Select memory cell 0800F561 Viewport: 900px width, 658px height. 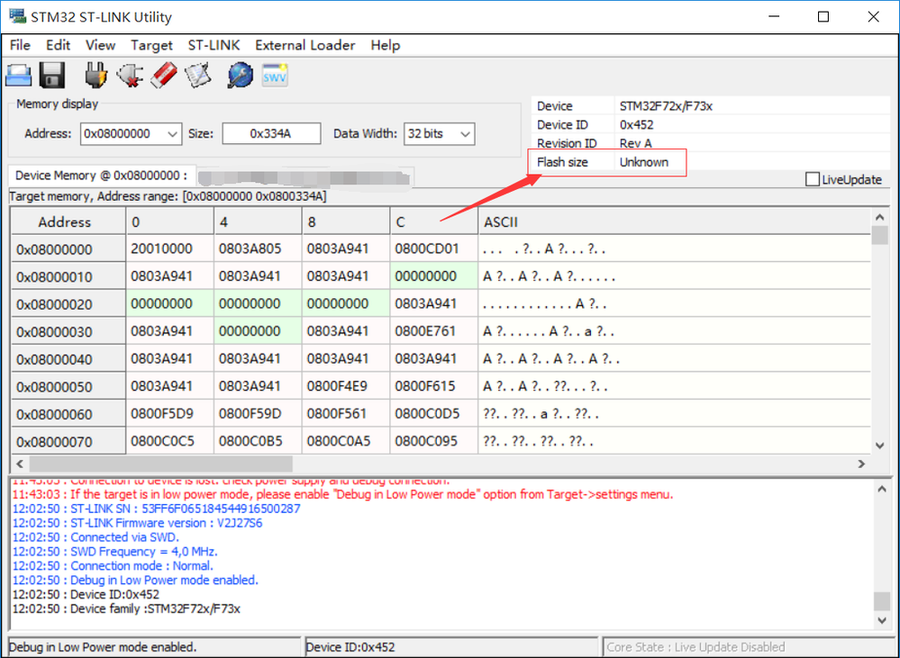(346, 414)
